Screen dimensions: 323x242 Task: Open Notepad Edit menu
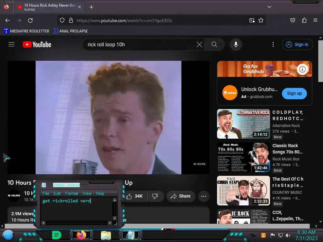pyautogui.click(x=57, y=193)
